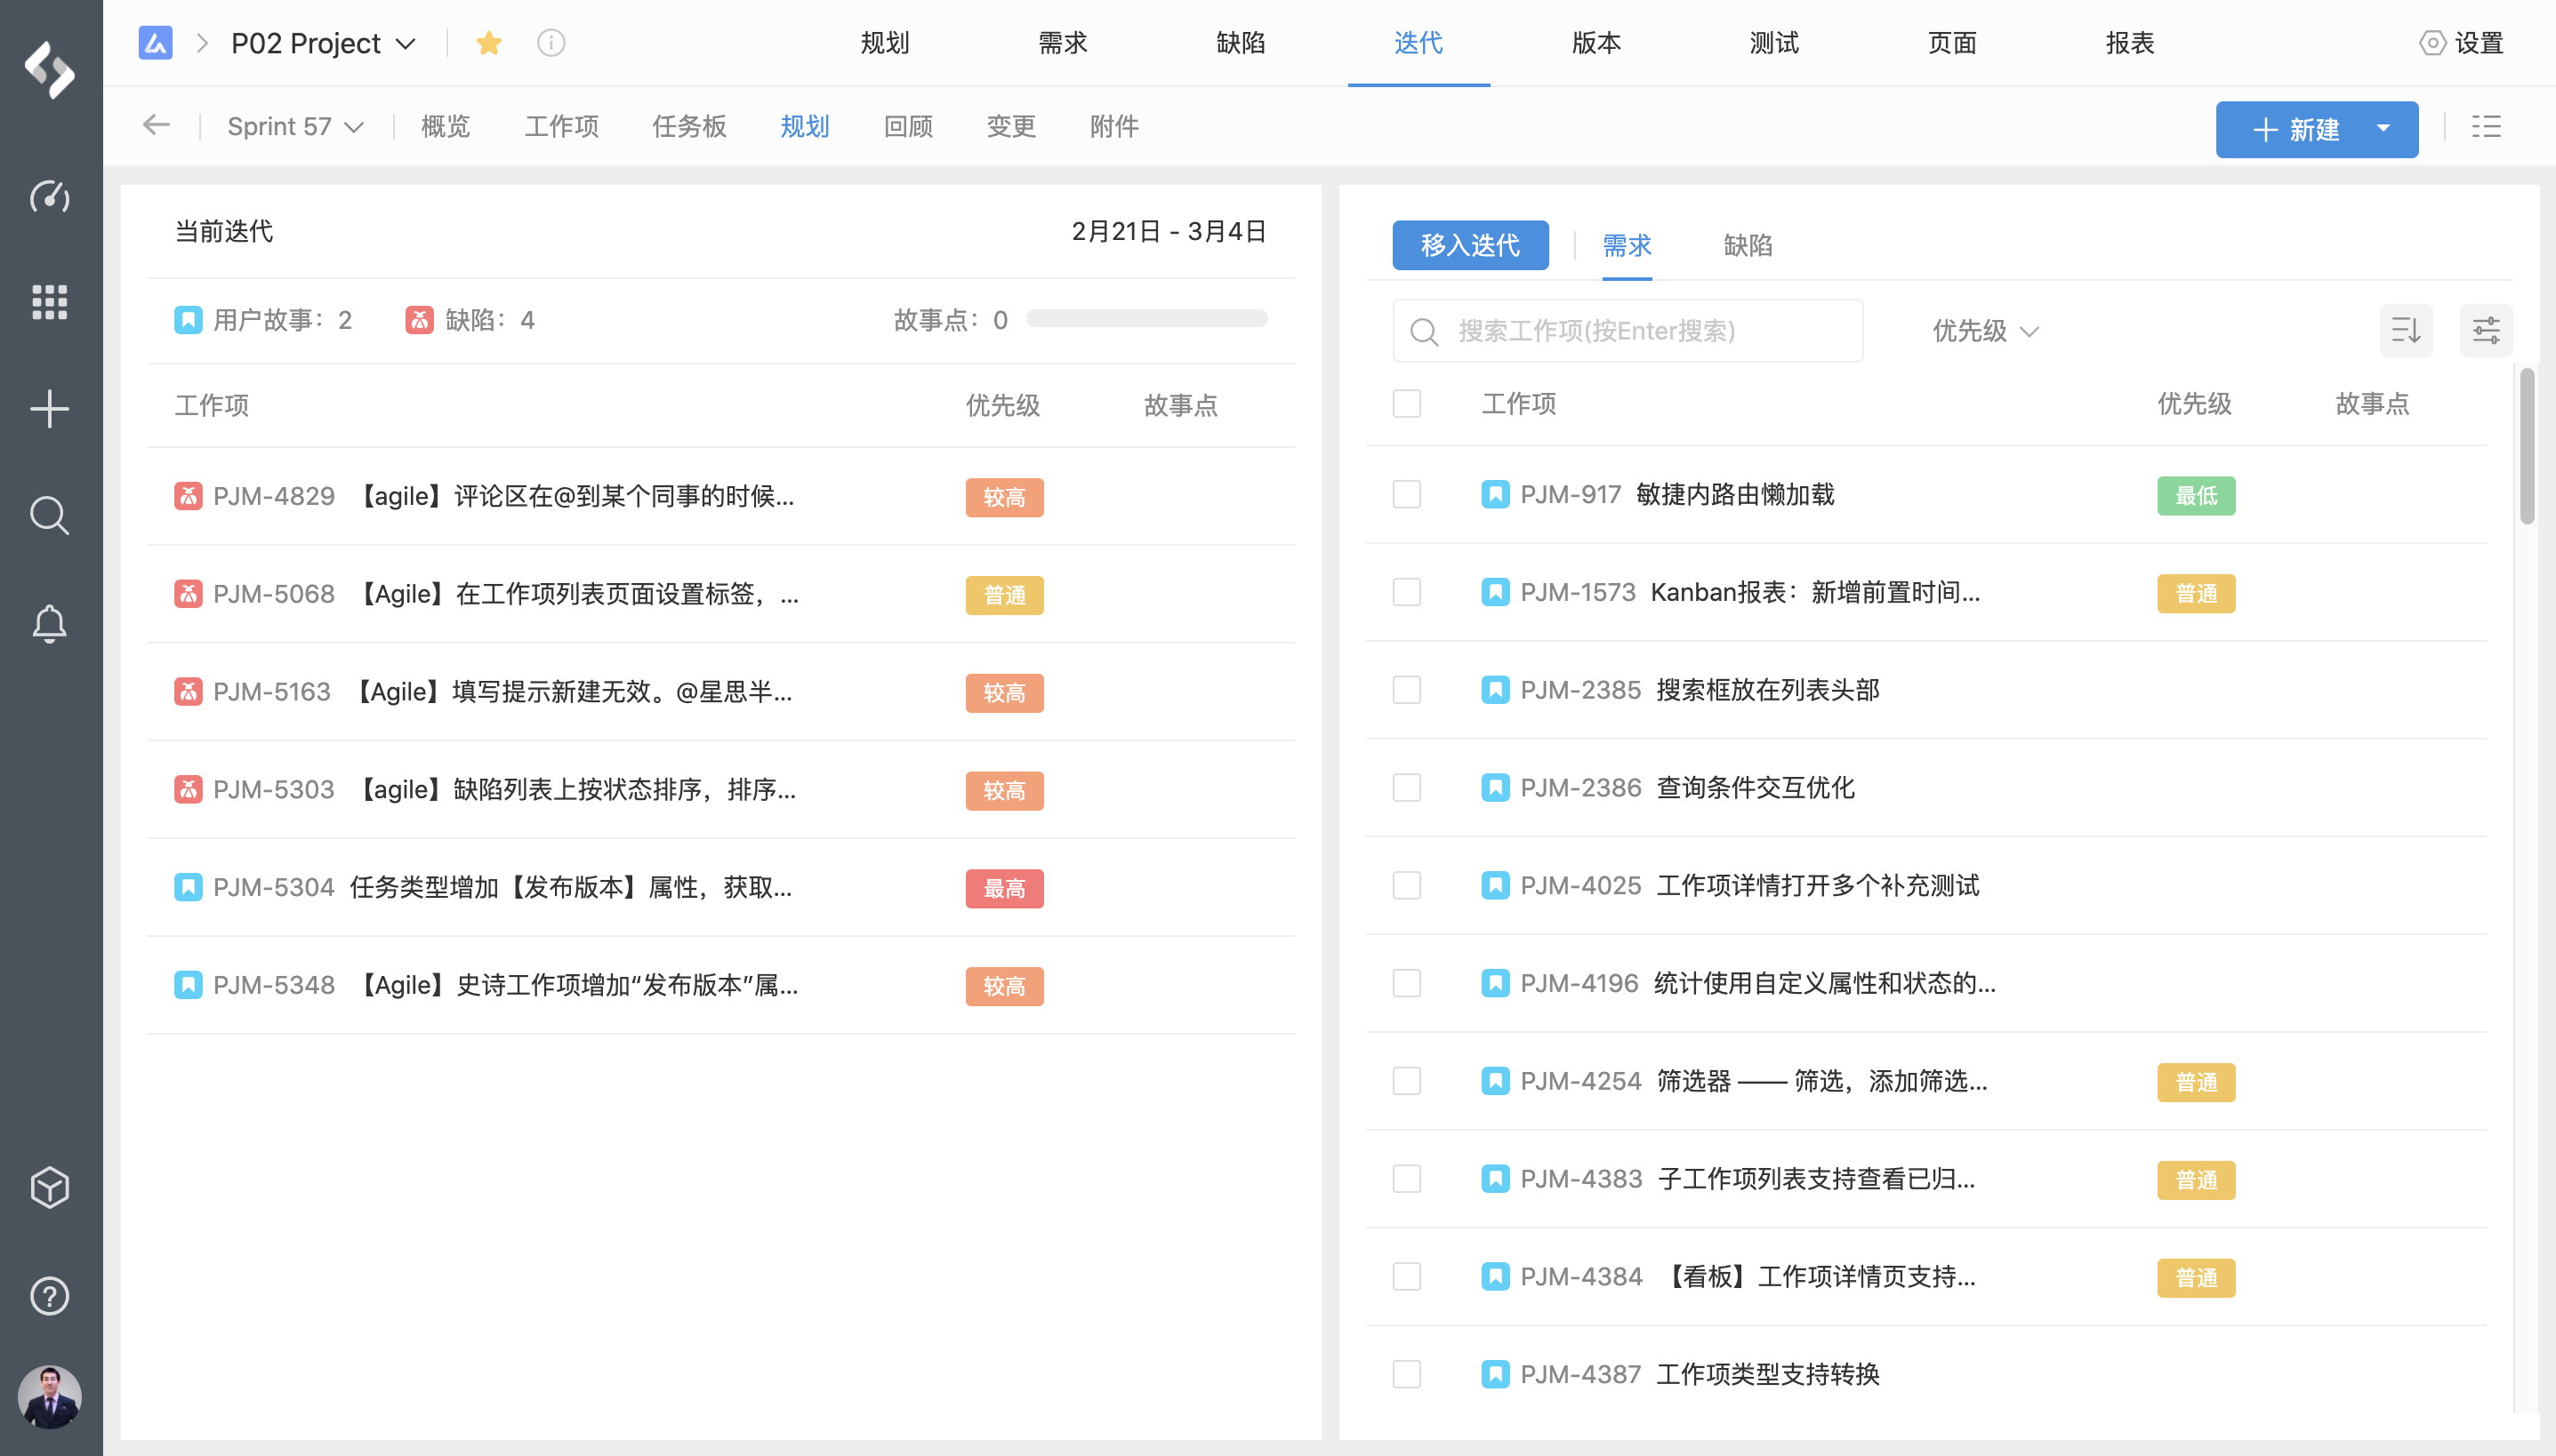The height and width of the screenshot is (1456, 2556).
Task: Click the favorite star next to P02 Project
Action: [x=488, y=43]
